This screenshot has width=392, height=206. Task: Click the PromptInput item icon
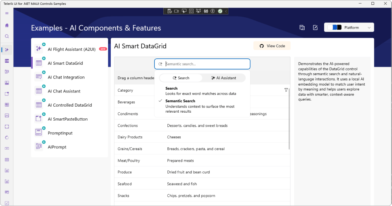tap(39, 132)
